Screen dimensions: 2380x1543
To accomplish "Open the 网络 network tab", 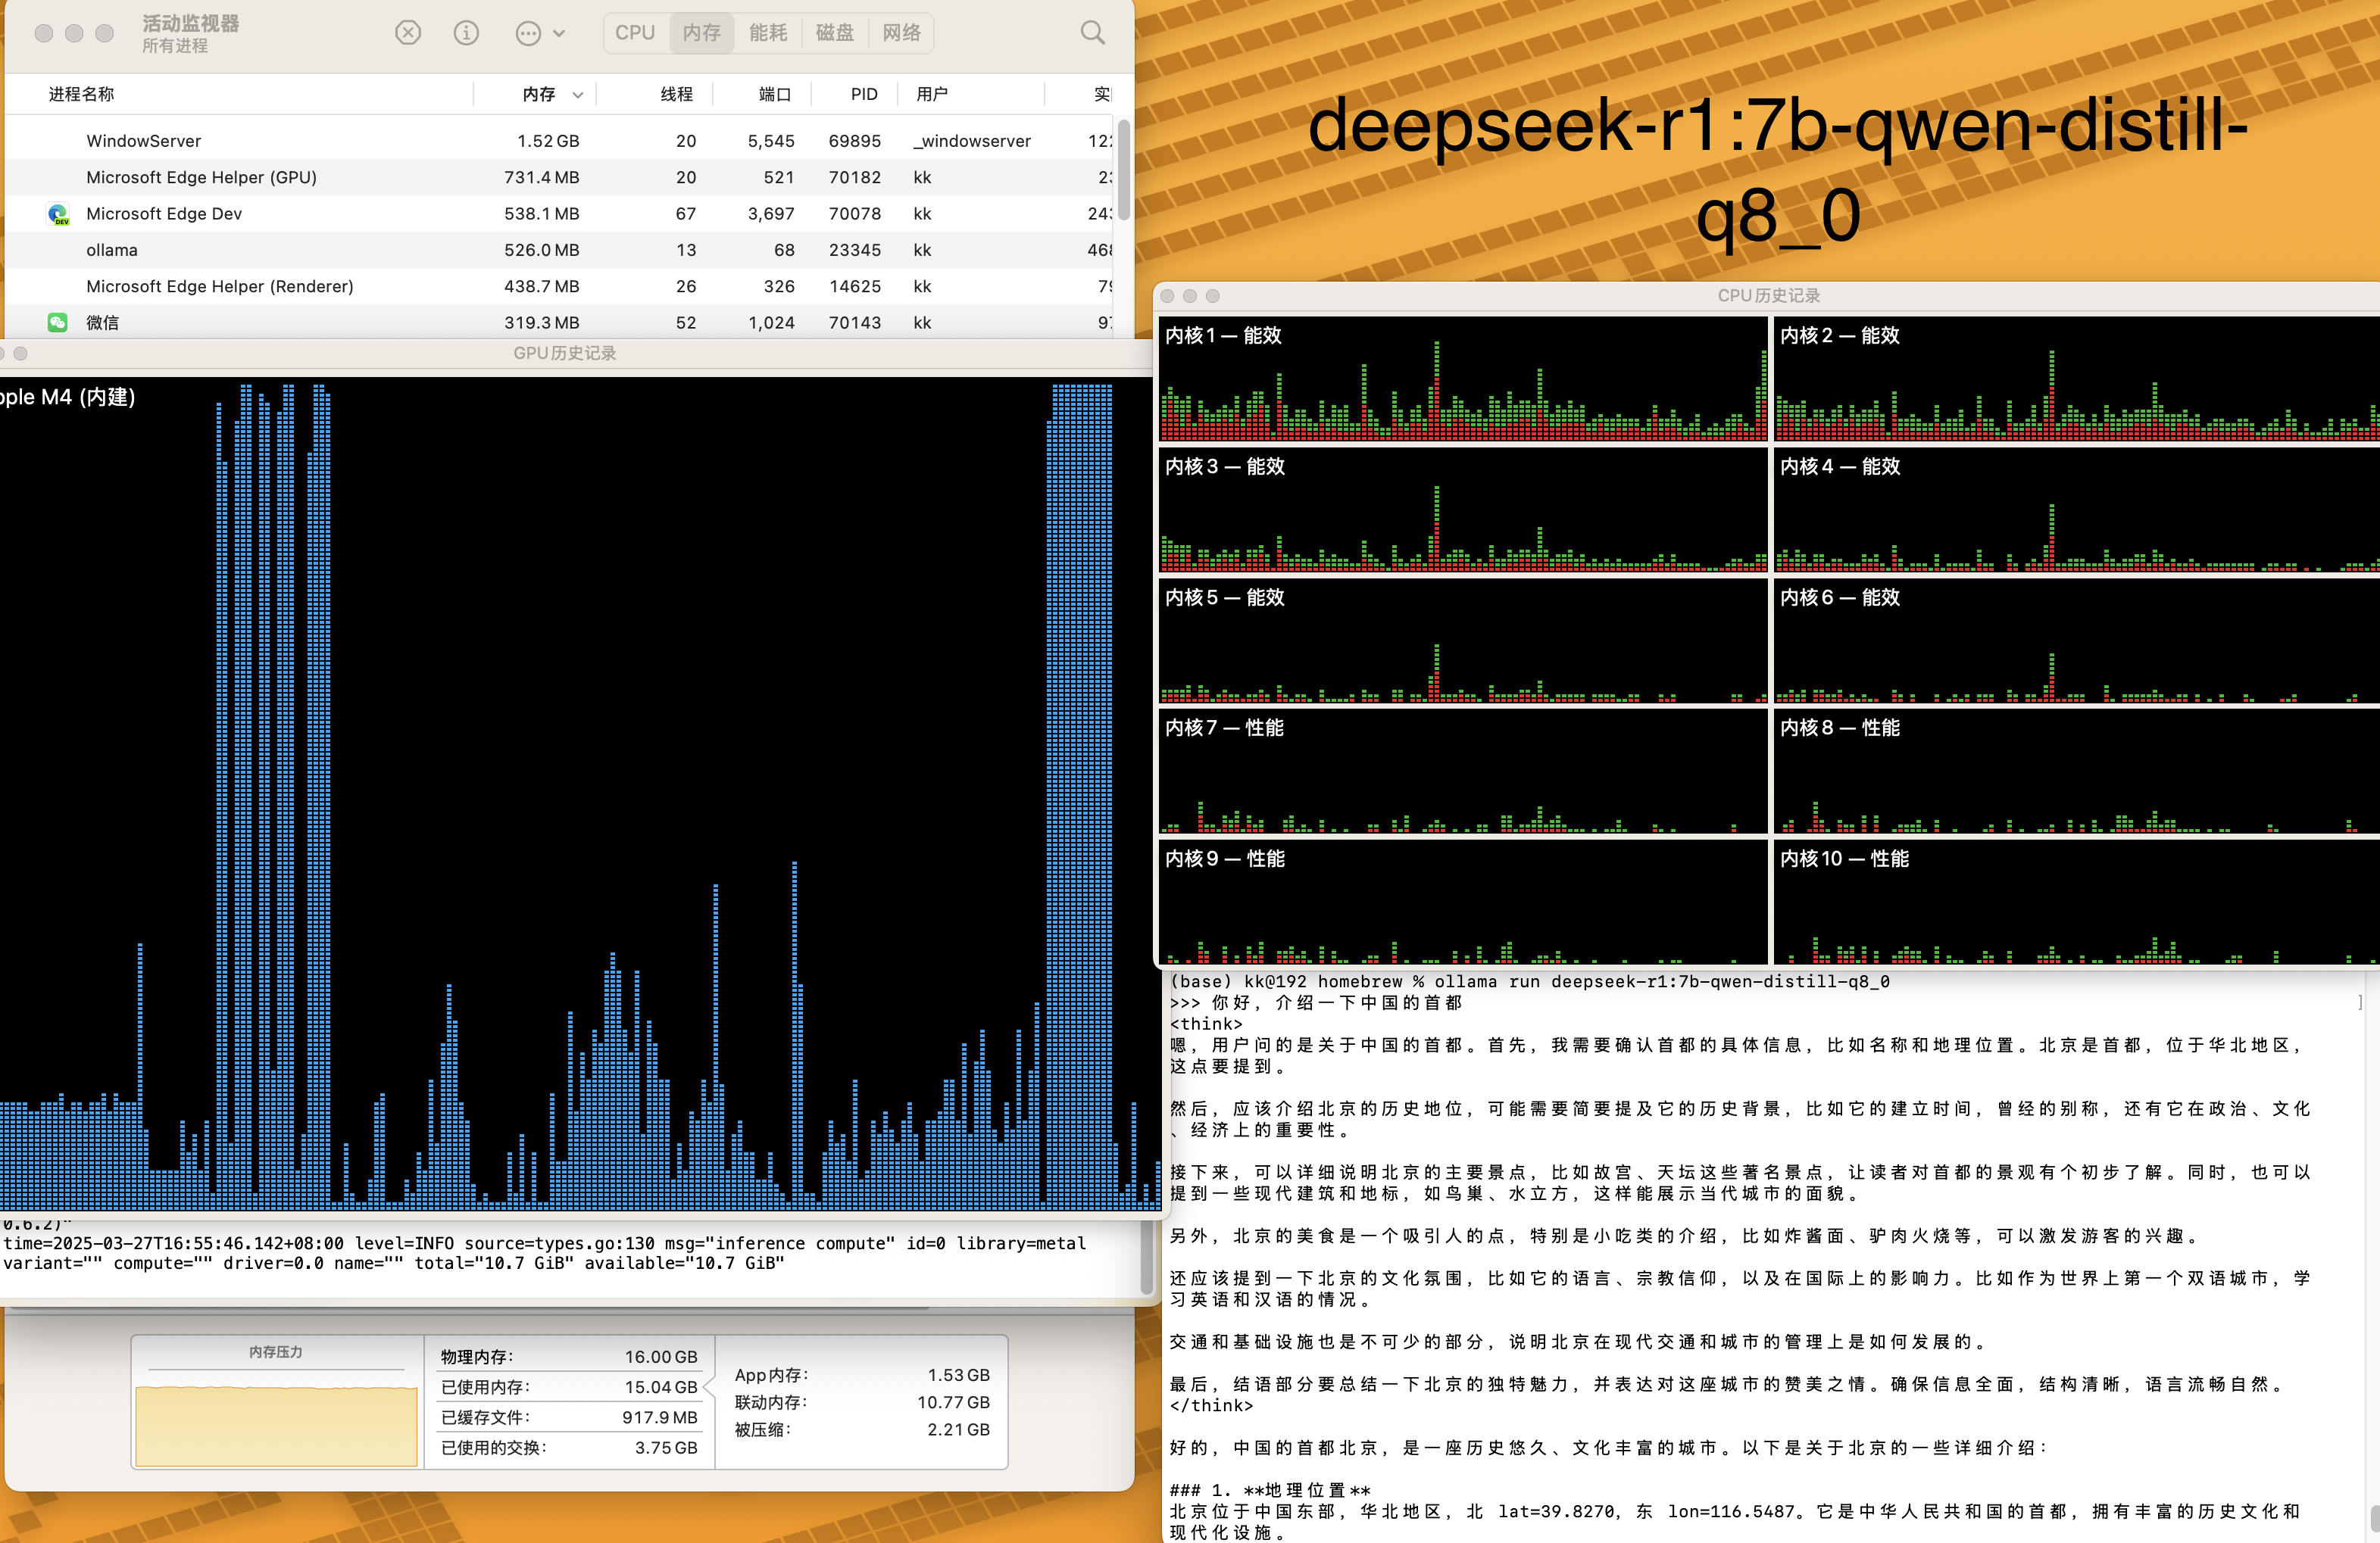I will point(901,33).
